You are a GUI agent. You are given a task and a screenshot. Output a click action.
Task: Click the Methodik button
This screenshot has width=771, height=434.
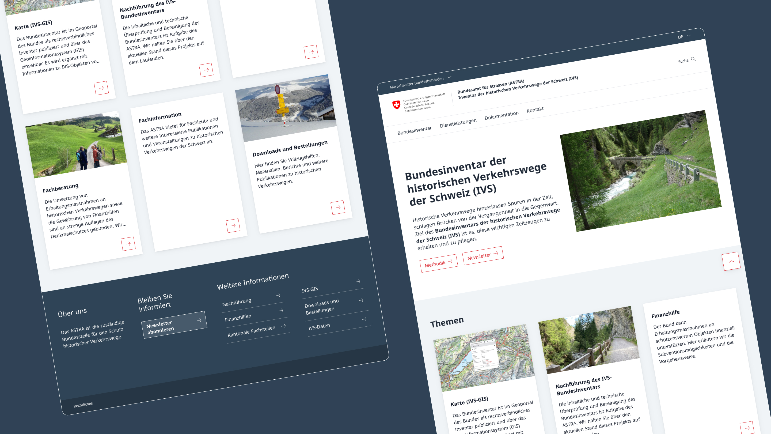pos(439,263)
